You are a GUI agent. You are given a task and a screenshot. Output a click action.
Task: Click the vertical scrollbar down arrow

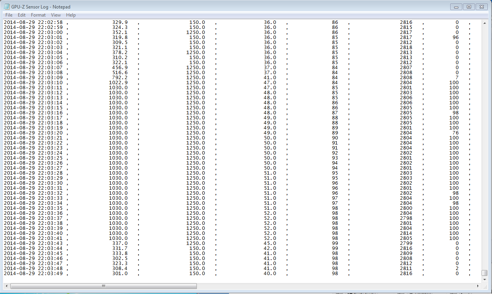click(484, 280)
